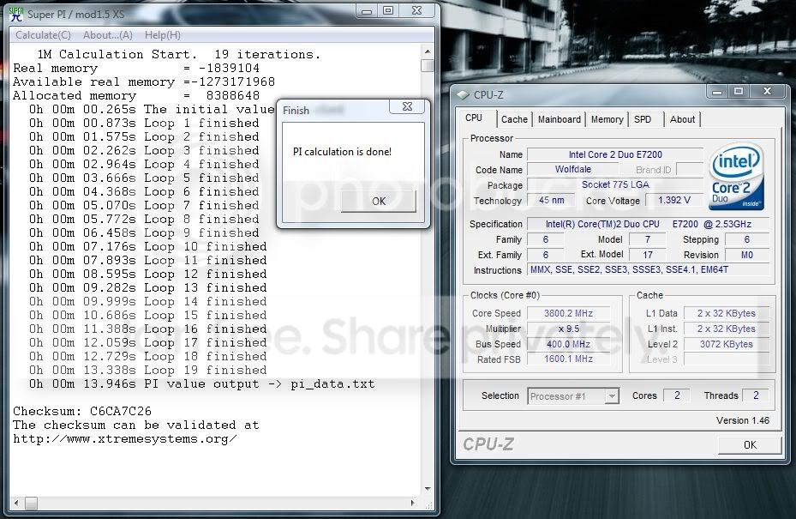Image resolution: width=796 pixels, height=519 pixels.
Task: Click the Multiplier value x 9.5
Action: [569, 329]
